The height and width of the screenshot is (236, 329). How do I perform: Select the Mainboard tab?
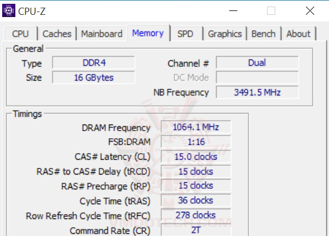click(102, 33)
